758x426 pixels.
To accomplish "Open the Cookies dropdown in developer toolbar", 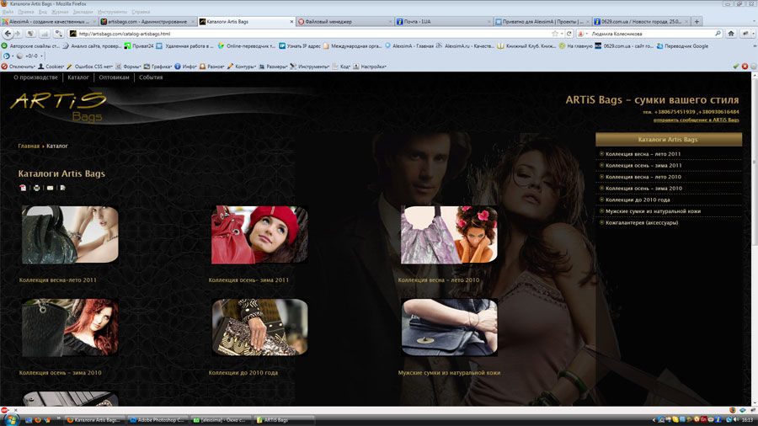I will pyautogui.click(x=51, y=67).
